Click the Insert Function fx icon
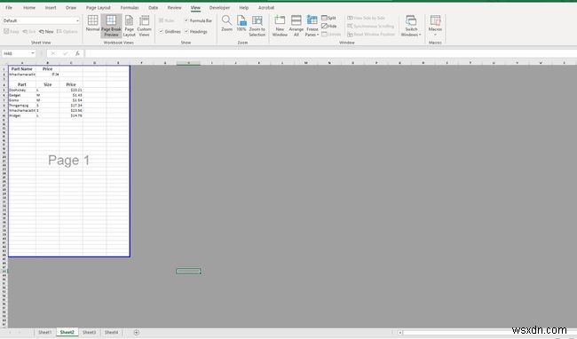 coord(77,53)
